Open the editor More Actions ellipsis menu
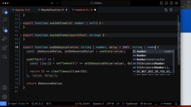This screenshot has width=191, height=107. 176,10
